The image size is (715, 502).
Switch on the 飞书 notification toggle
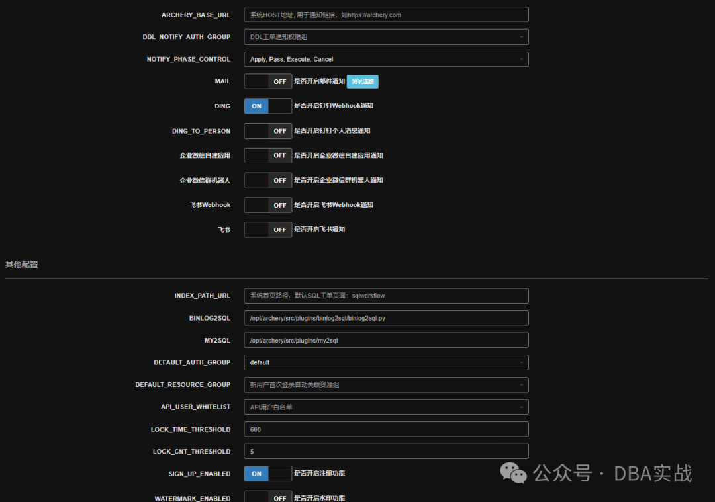coord(267,230)
